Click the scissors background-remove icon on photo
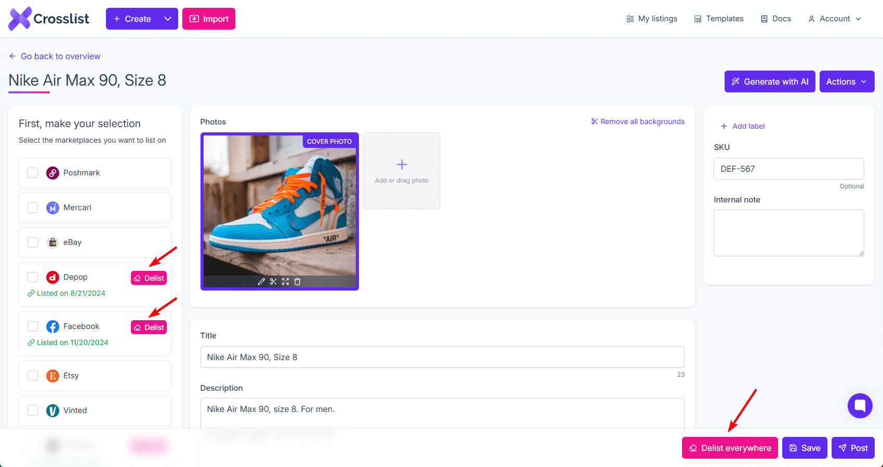 click(x=273, y=282)
